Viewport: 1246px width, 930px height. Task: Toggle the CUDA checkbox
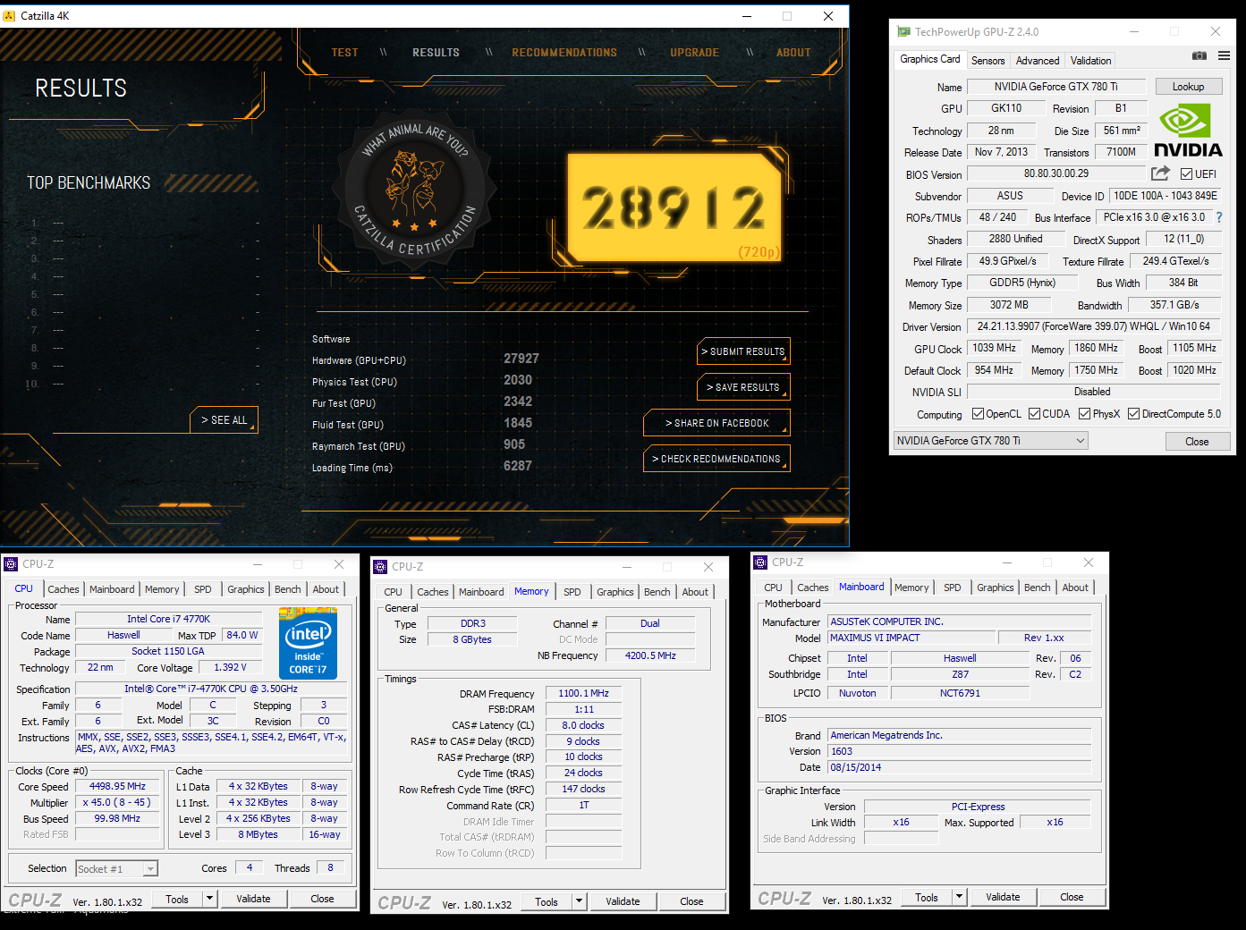(1034, 414)
